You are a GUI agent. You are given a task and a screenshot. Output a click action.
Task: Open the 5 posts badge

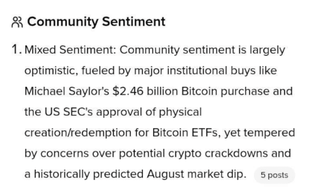[x=274, y=175]
